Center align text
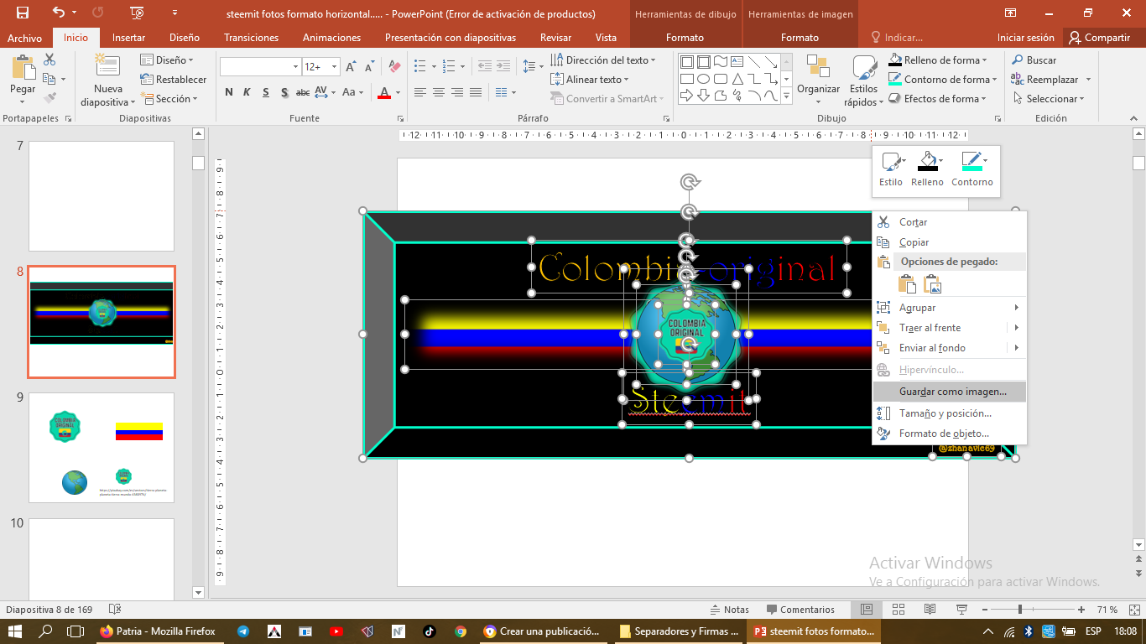 point(439,92)
